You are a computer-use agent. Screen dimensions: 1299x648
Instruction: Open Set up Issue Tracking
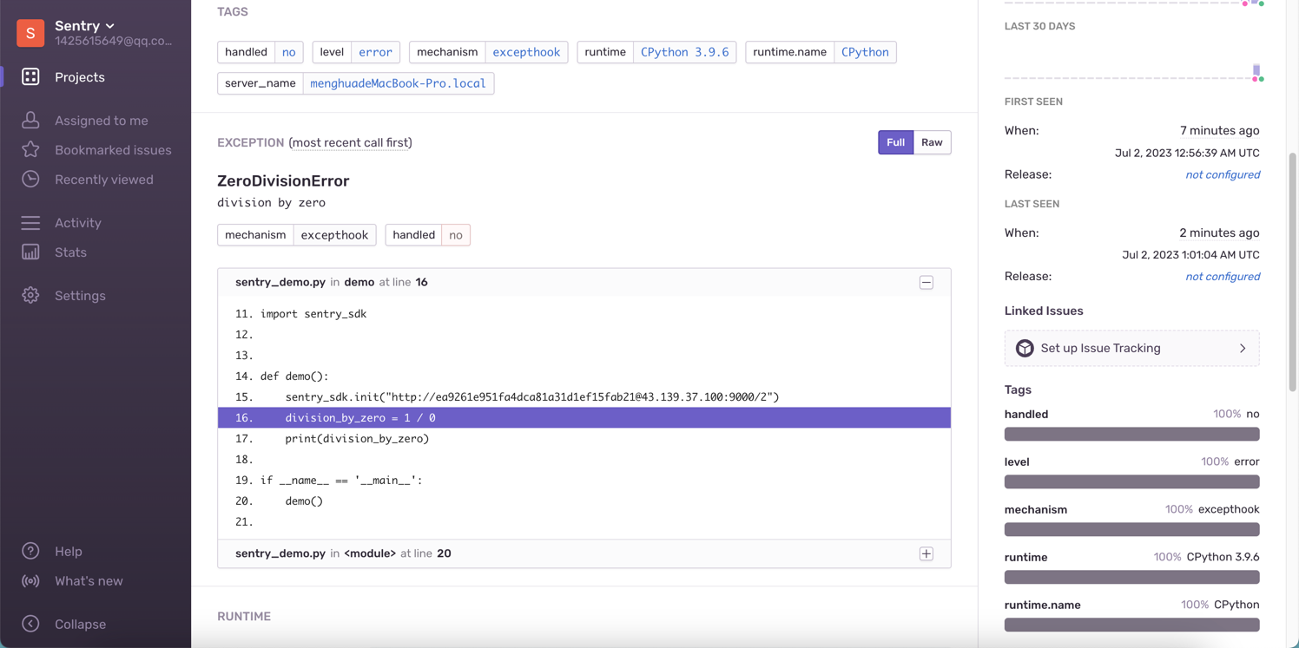[1131, 348]
